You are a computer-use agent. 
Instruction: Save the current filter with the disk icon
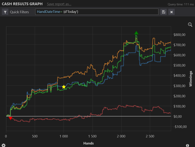pos(164,12)
